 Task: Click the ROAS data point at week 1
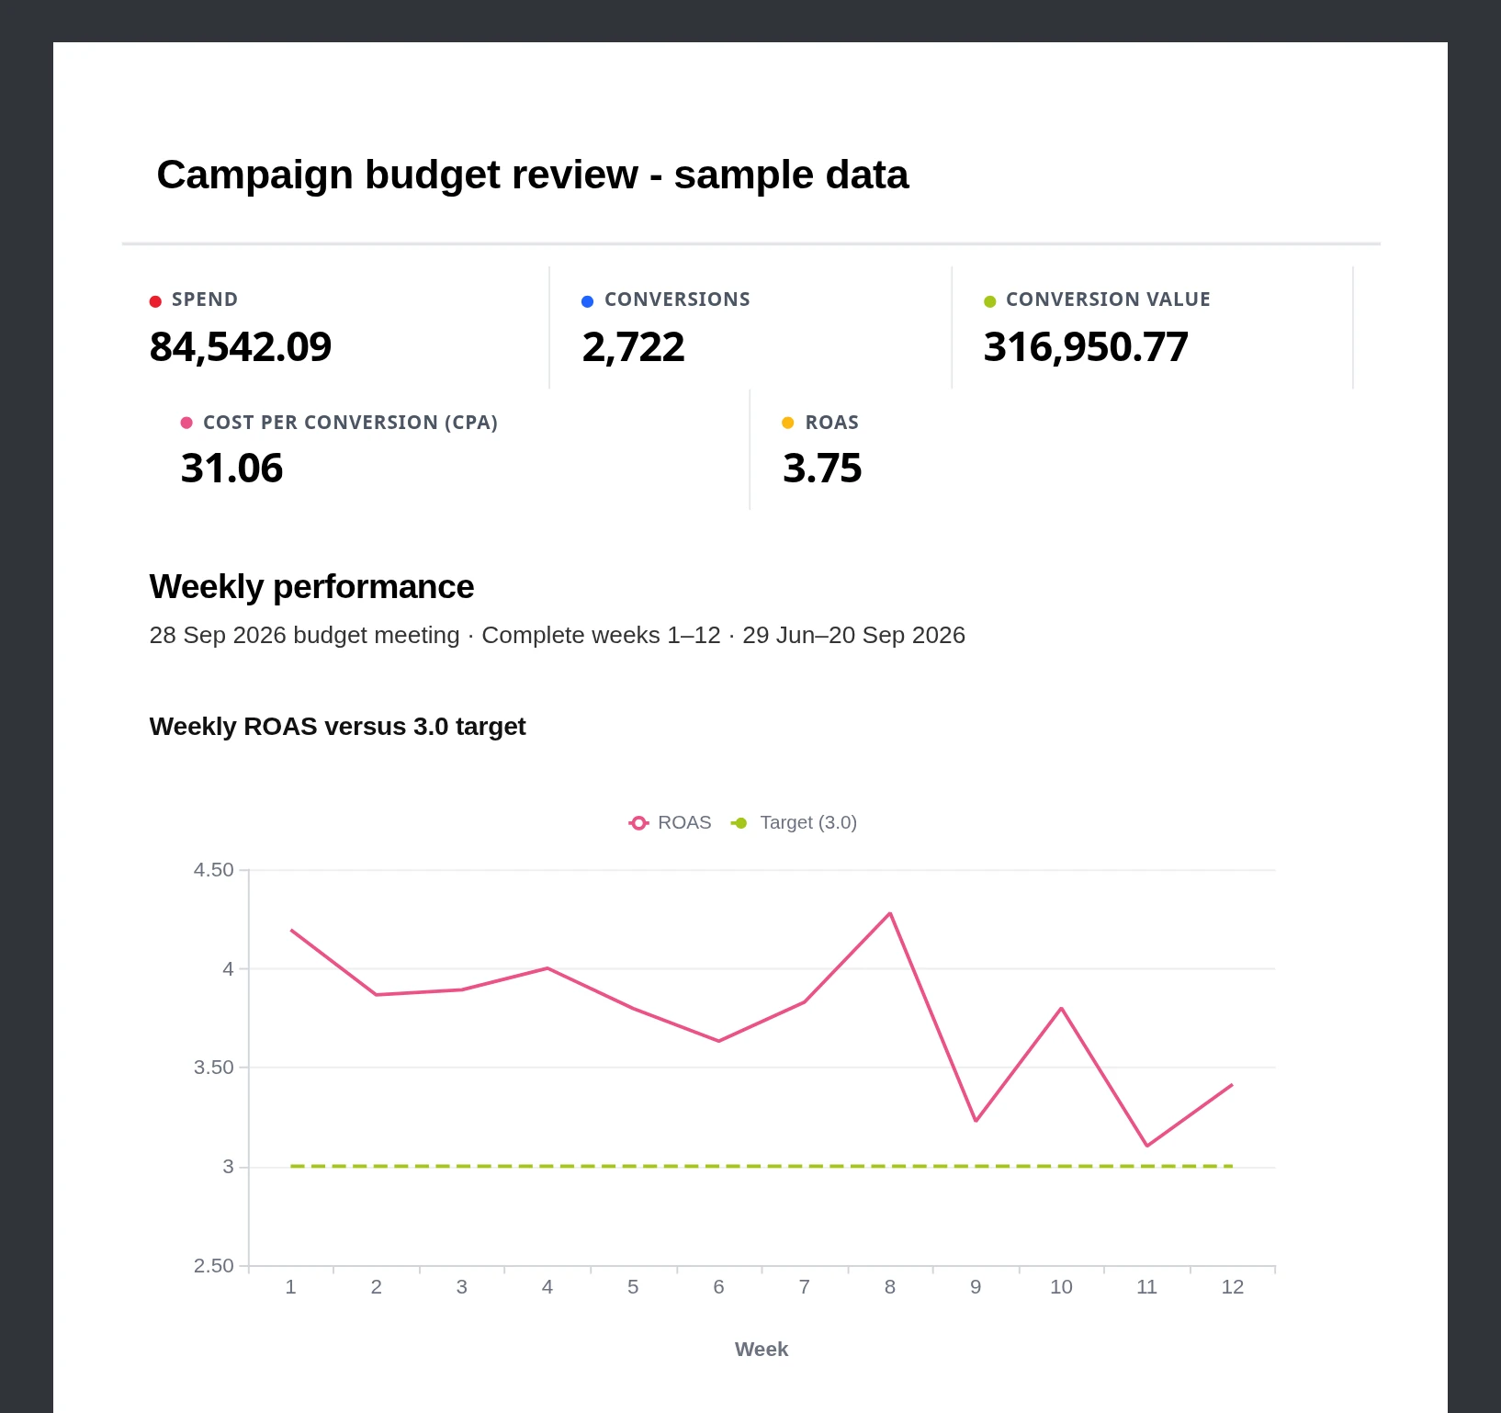click(x=291, y=930)
